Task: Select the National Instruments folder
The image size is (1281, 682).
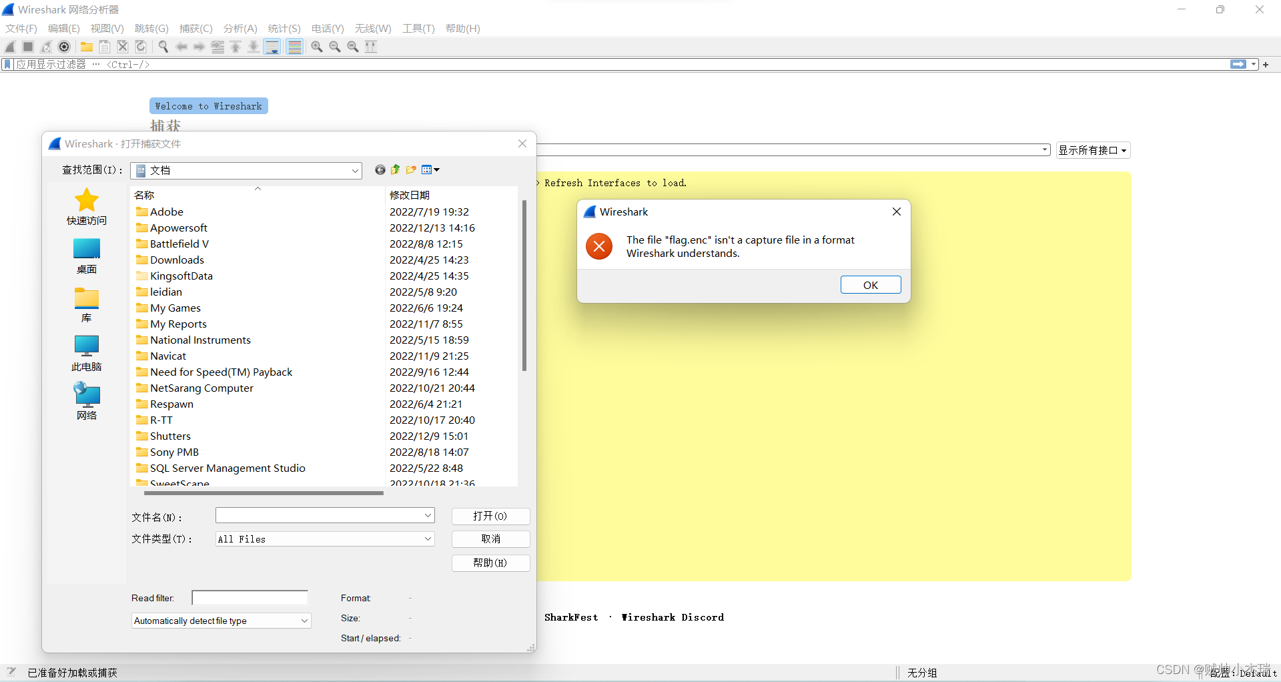Action: 201,340
